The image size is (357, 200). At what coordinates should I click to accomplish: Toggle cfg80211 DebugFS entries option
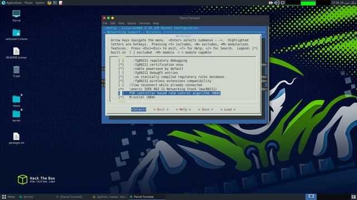click(x=148, y=73)
